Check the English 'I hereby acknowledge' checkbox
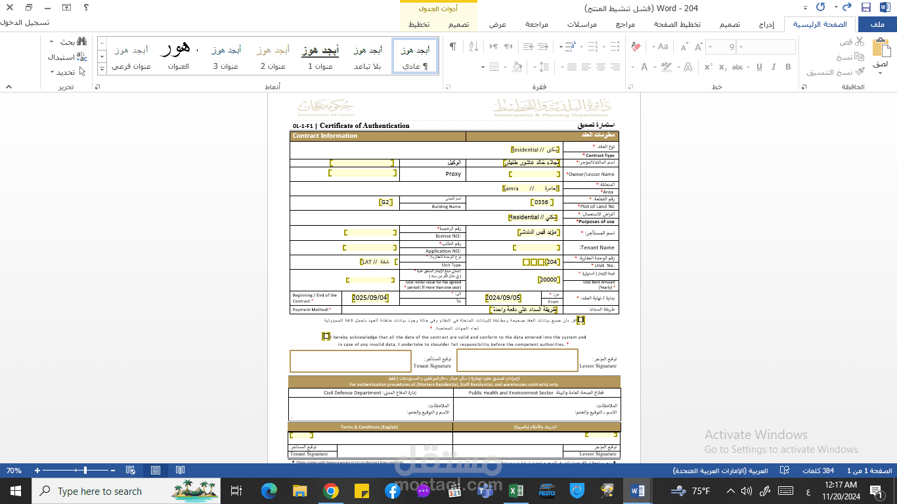897x504 pixels. [326, 336]
